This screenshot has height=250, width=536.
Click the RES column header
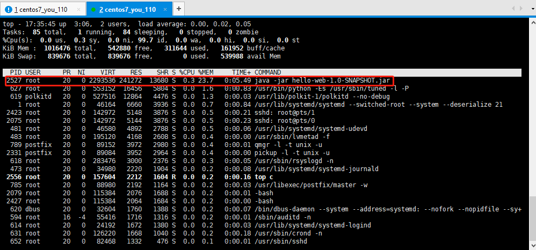click(x=136, y=72)
